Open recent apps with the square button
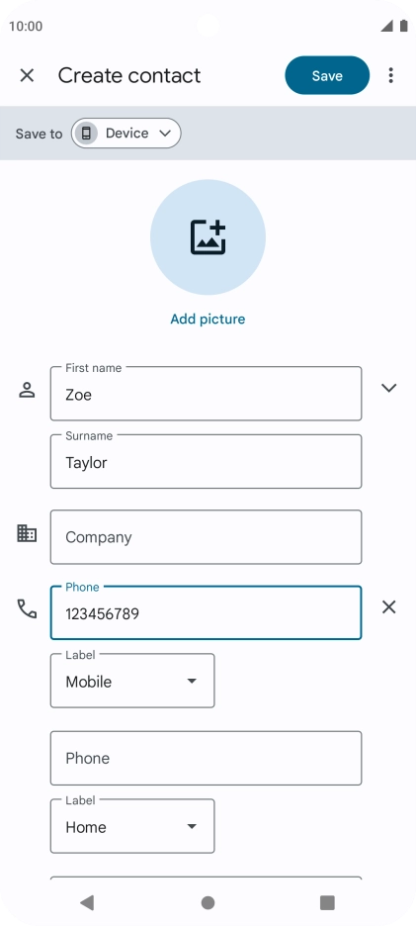The image size is (416, 926). tap(327, 902)
